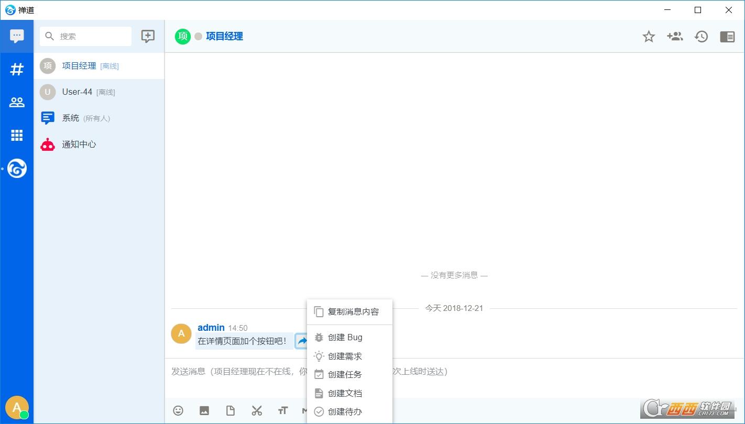Open the channels (#) view in the navigation bar
The image size is (745, 424).
[17, 69]
